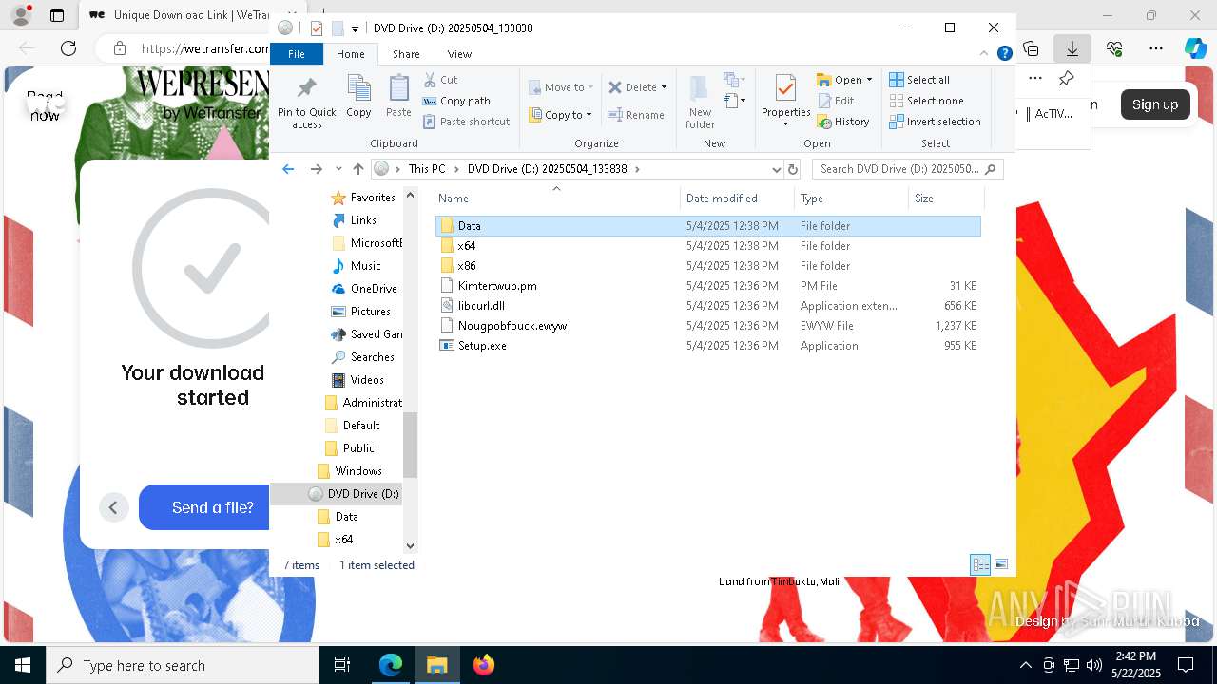Viewport: 1217px width, 684px height.
Task: Open History in the ribbon
Action: point(843,122)
